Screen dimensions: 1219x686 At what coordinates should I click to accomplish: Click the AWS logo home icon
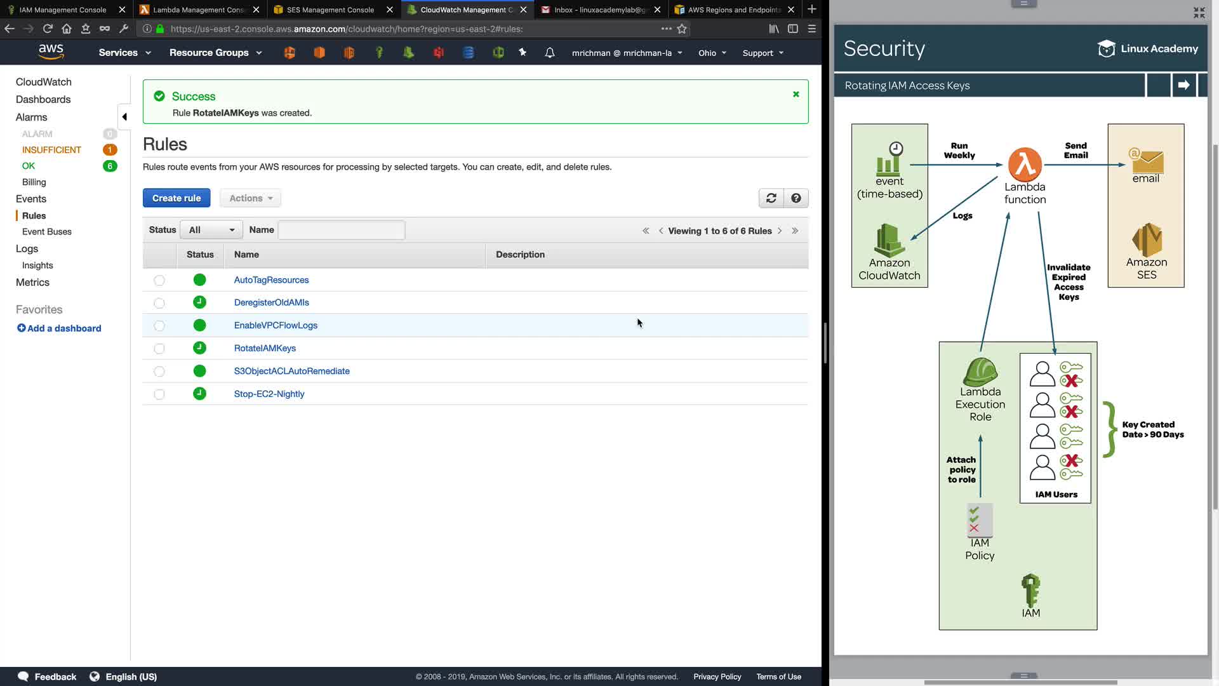[x=51, y=52]
